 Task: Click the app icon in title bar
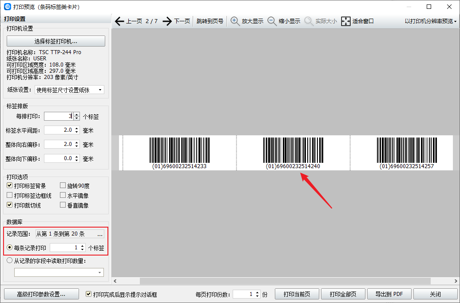pyautogui.click(x=8, y=7)
